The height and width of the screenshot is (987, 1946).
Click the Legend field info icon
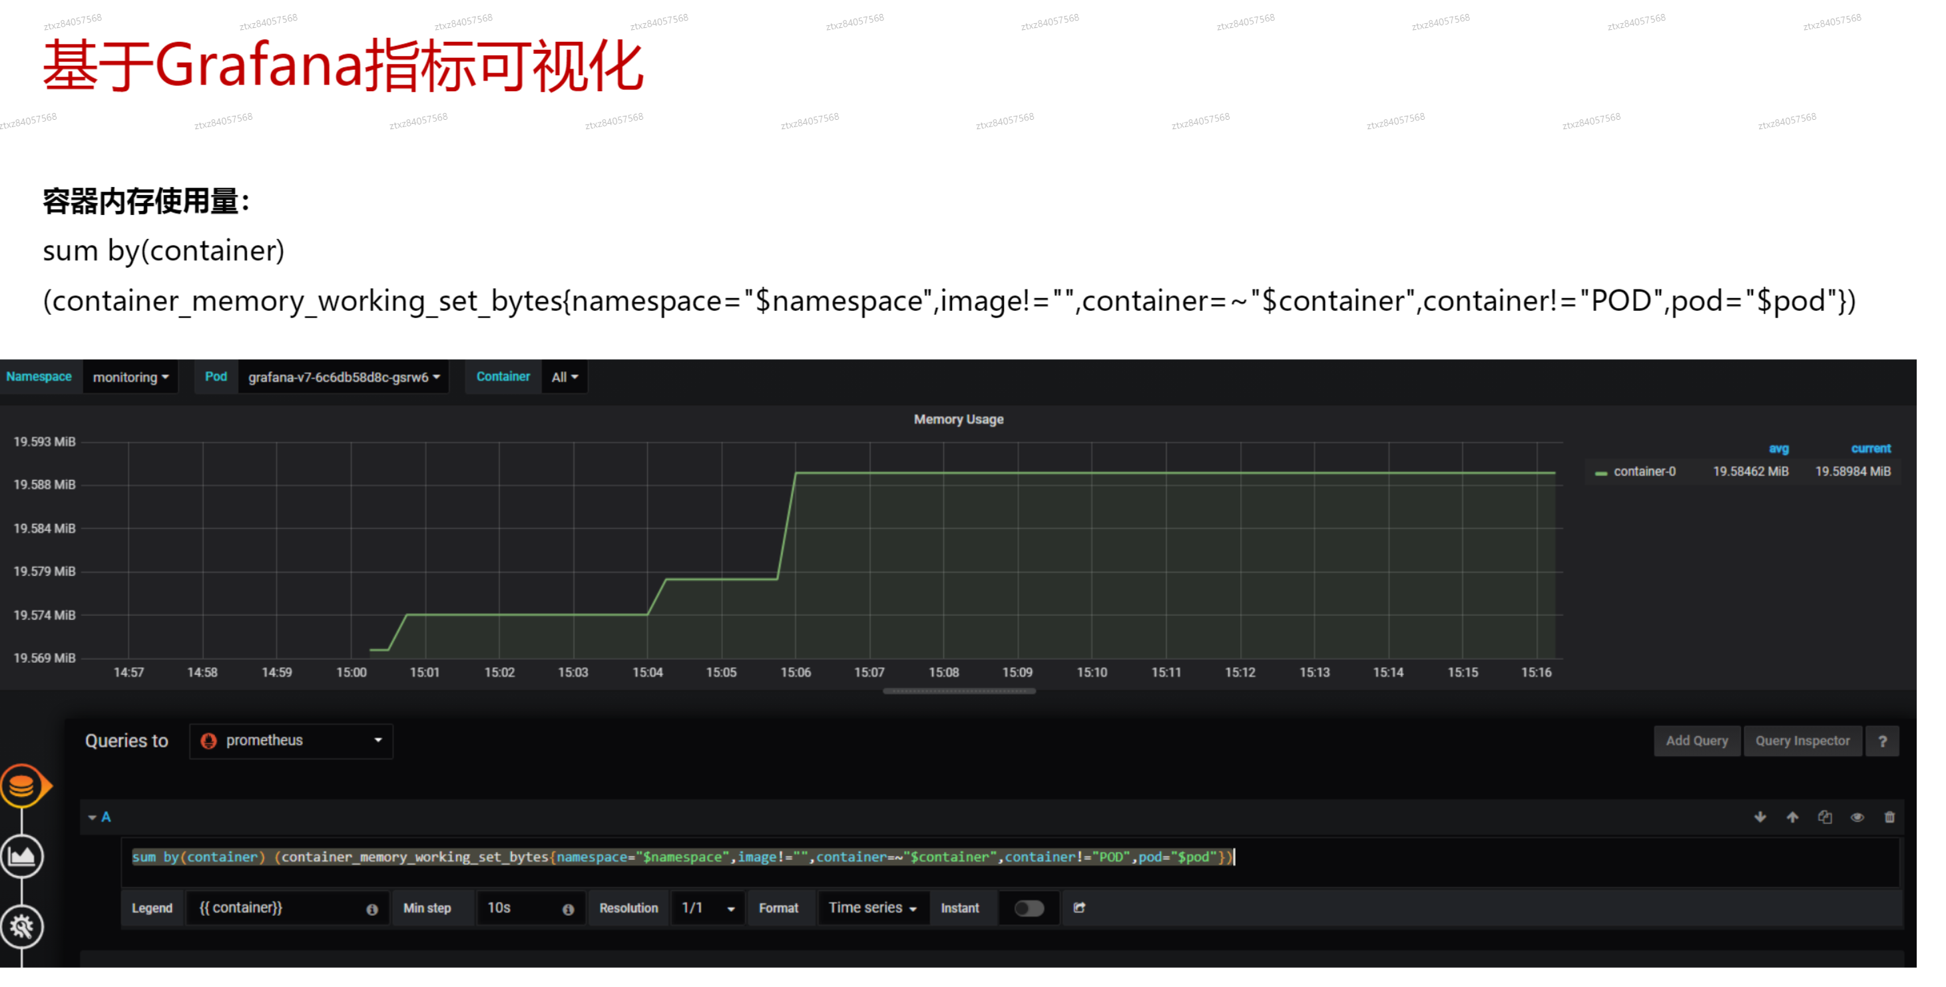pyautogui.click(x=372, y=909)
